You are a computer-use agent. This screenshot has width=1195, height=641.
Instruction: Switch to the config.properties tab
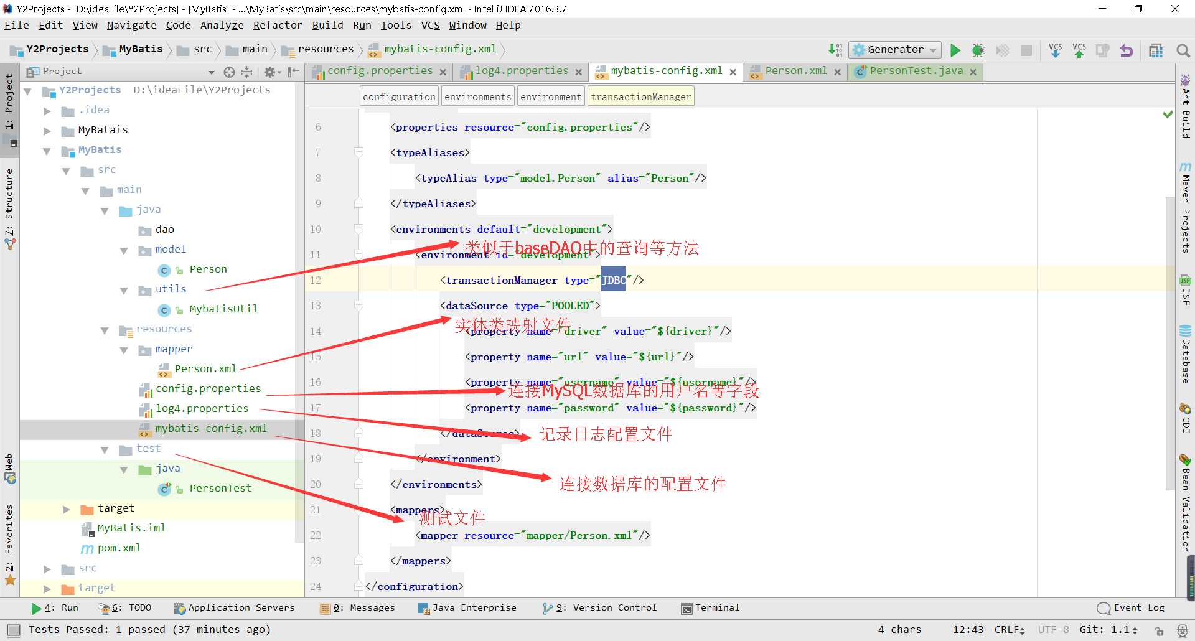coord(380,71)
